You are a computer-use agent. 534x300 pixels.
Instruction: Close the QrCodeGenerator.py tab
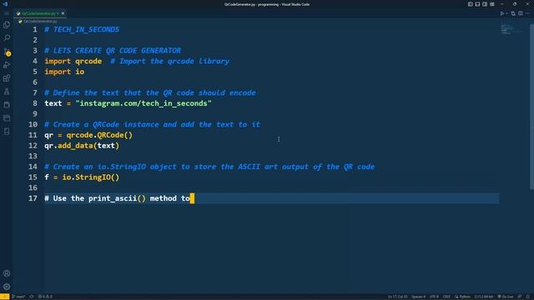pyautogui.click(x=63, y=13)
